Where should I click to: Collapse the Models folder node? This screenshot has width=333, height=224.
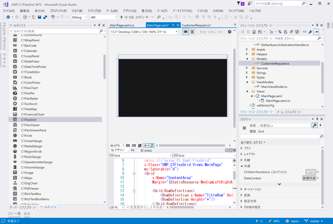(x=247, y=59)
